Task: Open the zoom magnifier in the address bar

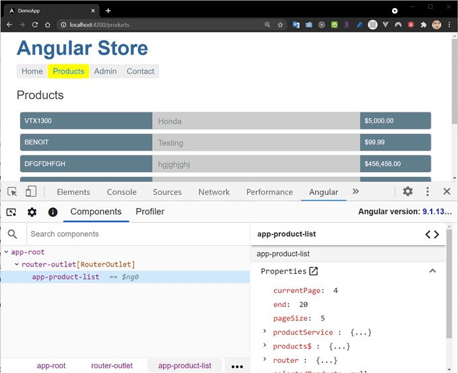Action: click(x=267, y=25)
